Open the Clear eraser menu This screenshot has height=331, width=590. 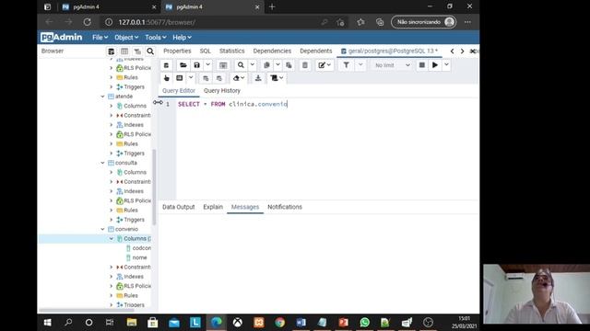coord(239,78)
